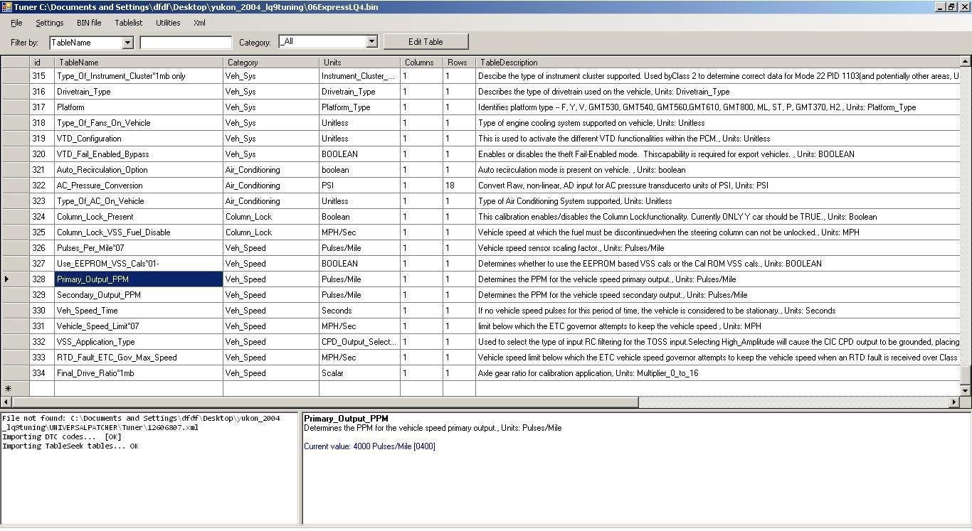Sort by the Category column header
Screen dimensions: 972x531
coord(270,63)
